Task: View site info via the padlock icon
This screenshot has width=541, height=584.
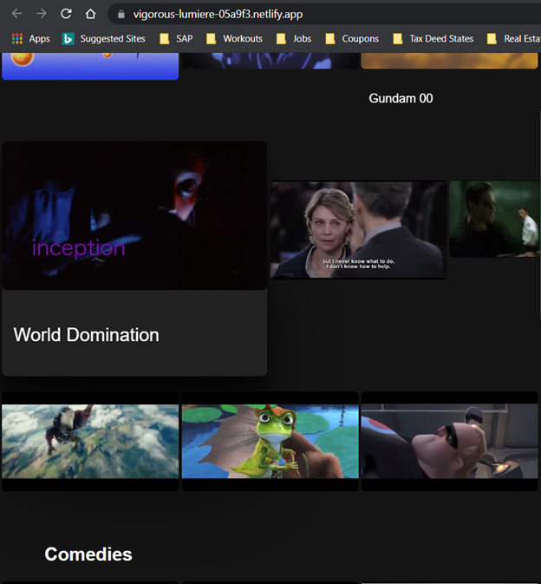Action: pos(121,15)
